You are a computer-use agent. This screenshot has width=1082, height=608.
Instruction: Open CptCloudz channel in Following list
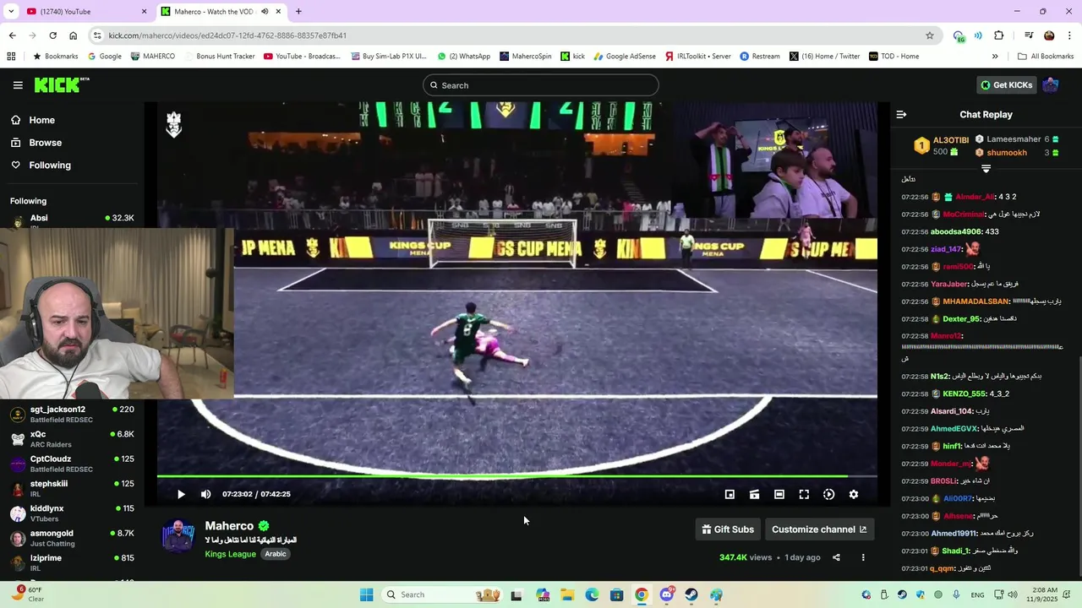[x=72, y=464]
